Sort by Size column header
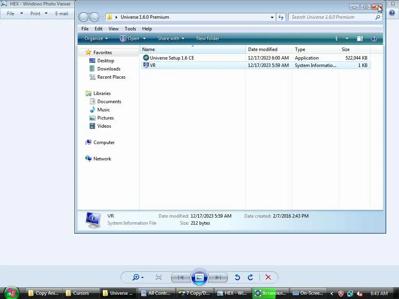Screen dimensions: 399x299 pyautogui.click(x=355, y=49)
